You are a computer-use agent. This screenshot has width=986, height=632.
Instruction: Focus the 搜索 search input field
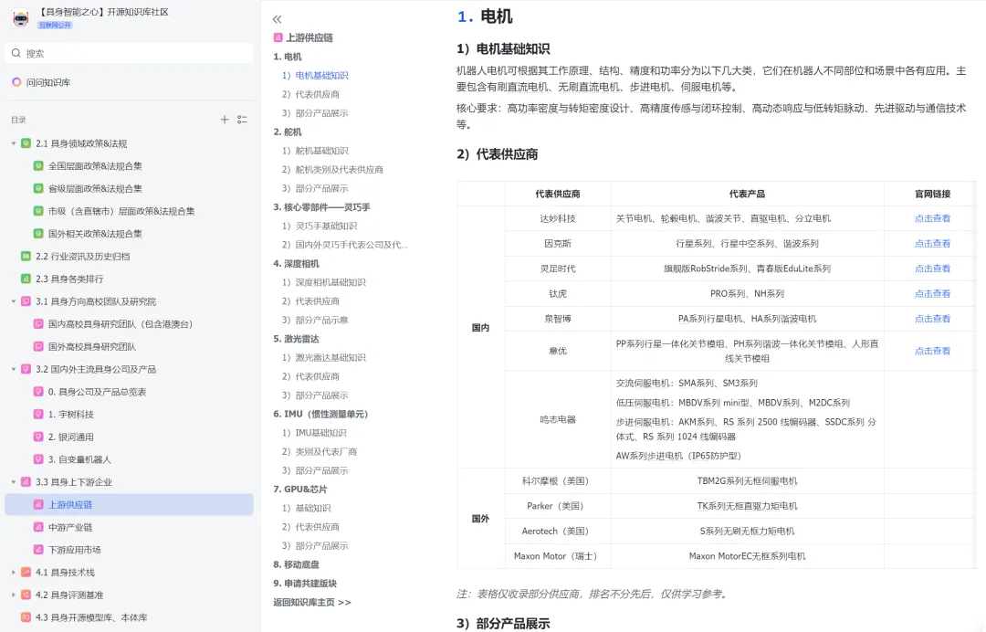point(129,54)
